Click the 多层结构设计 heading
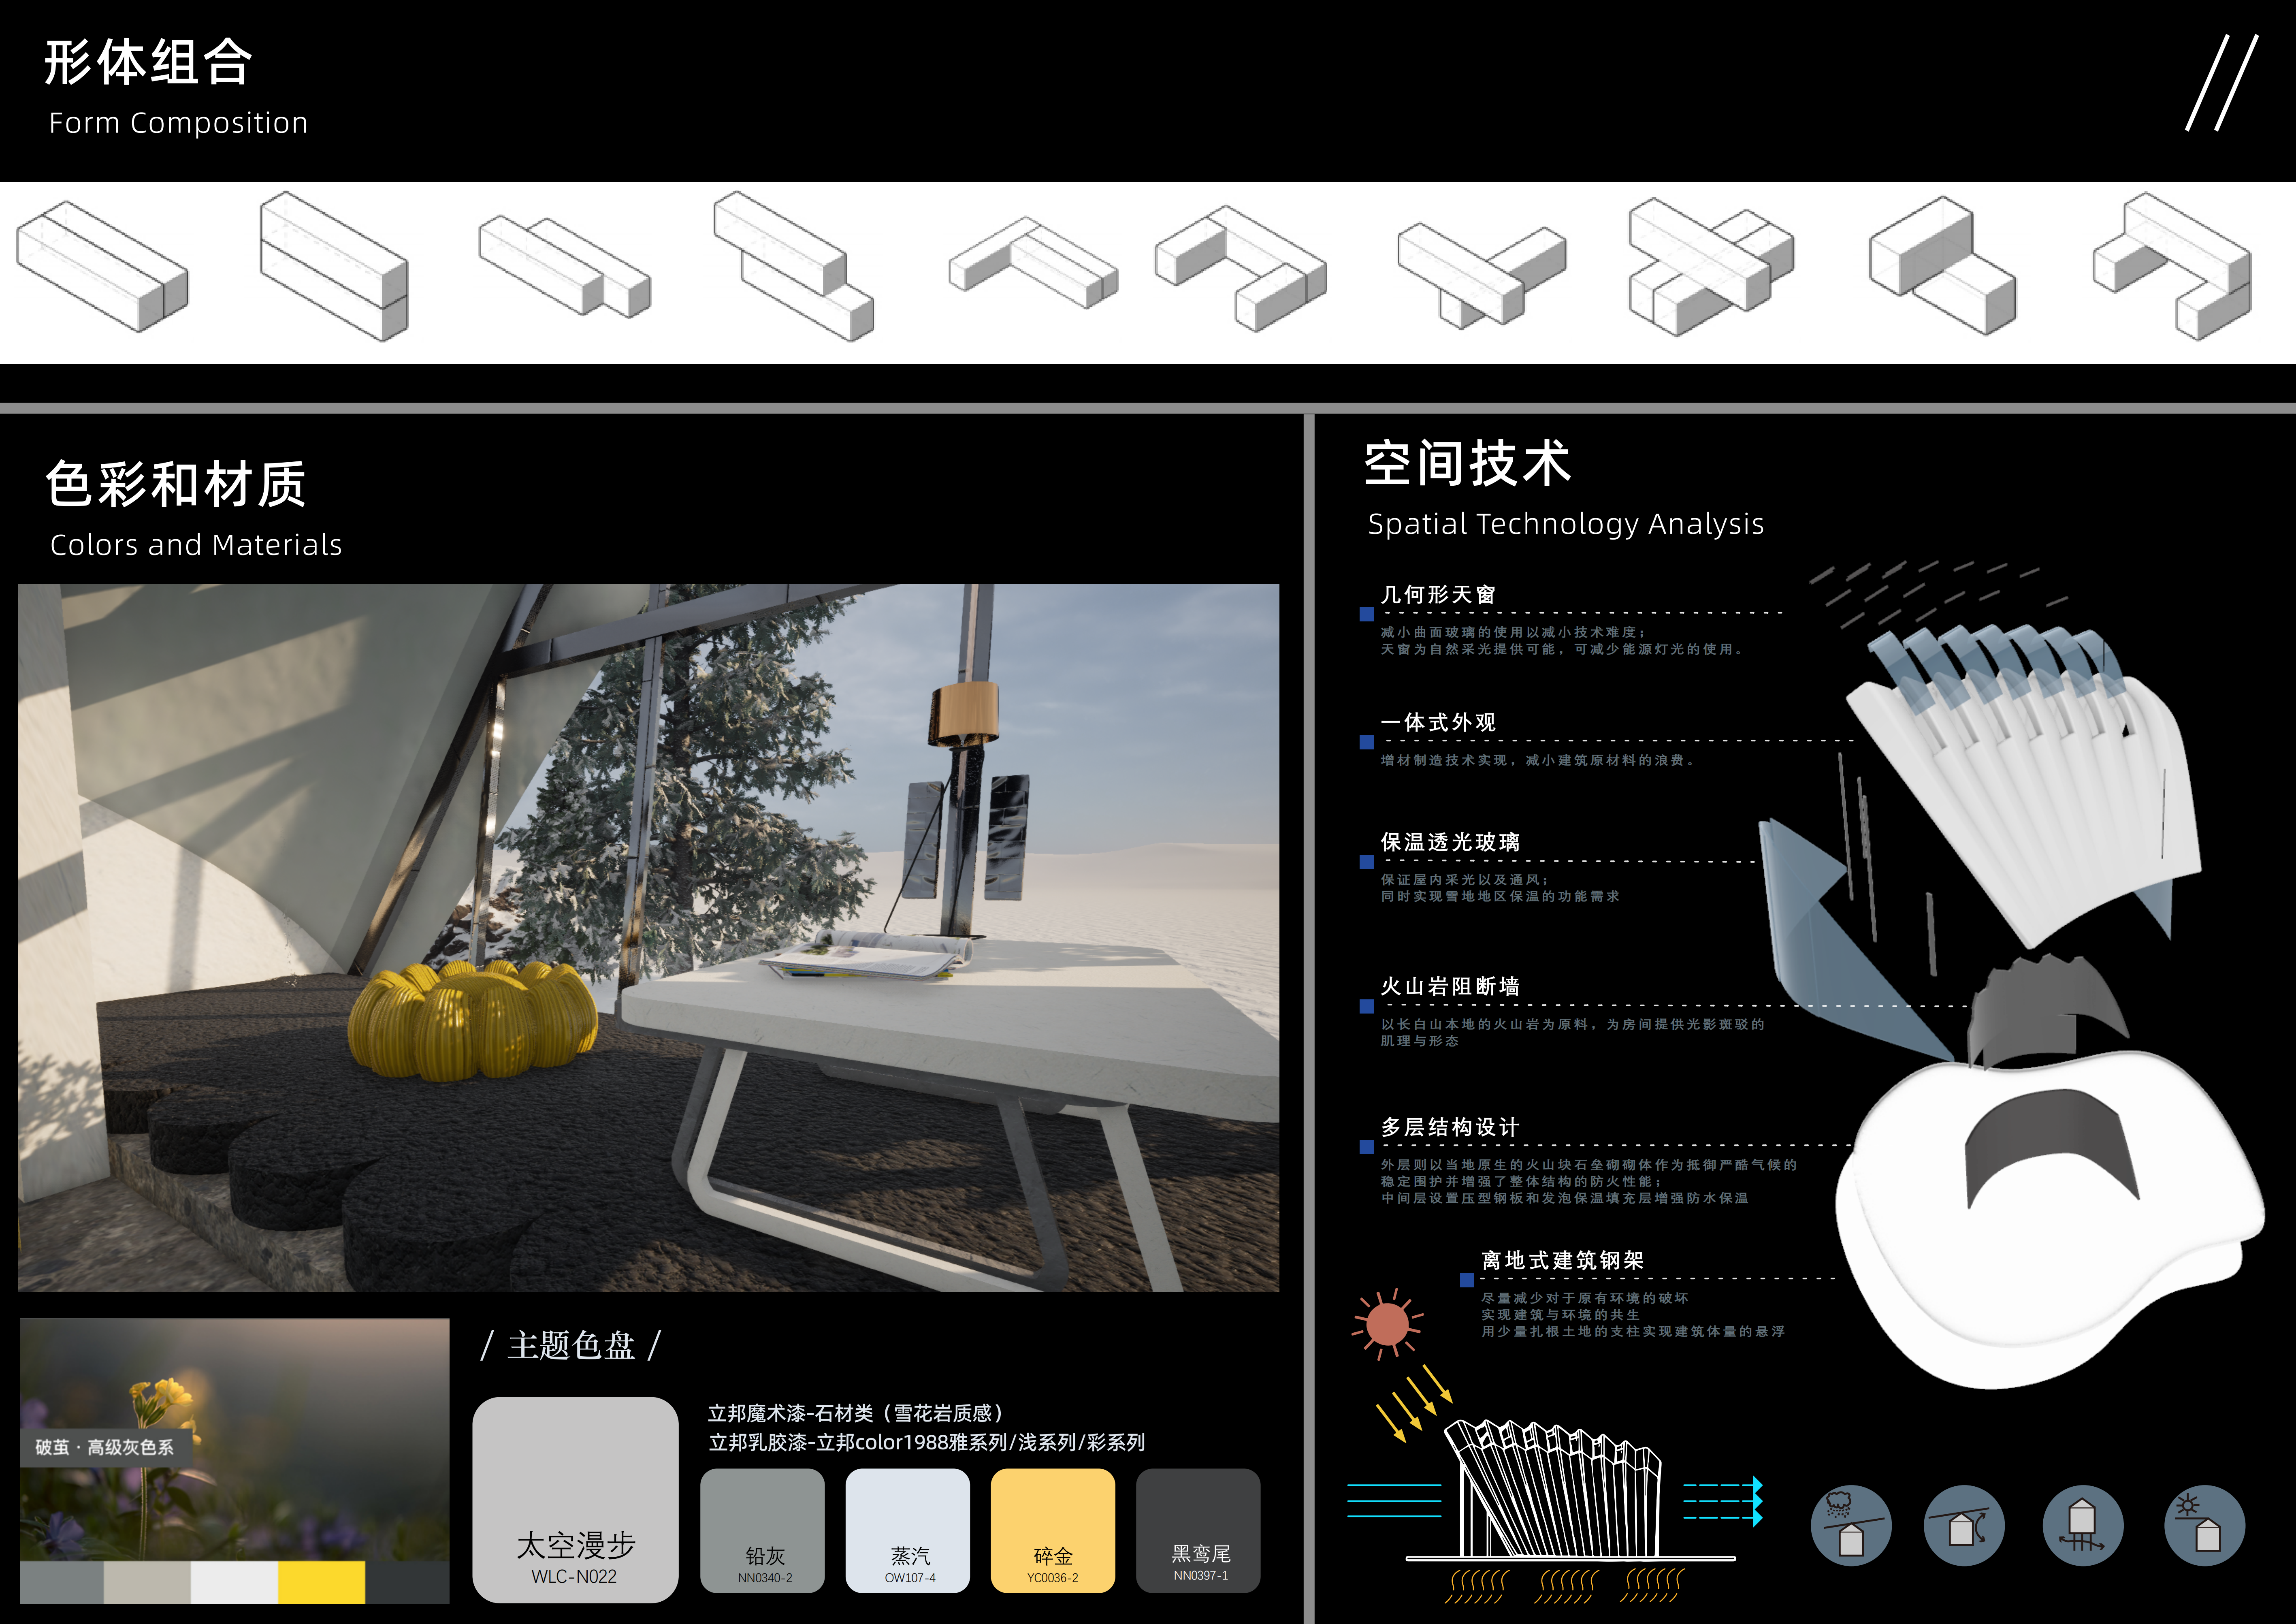The height and width of the screenshot is (1624, 2296). click(1450, 1127)
